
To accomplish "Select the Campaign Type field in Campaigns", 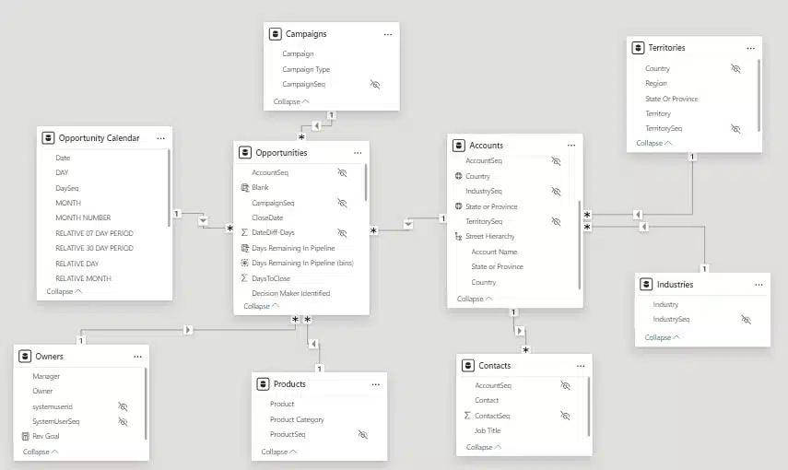I will click(306, 69).
